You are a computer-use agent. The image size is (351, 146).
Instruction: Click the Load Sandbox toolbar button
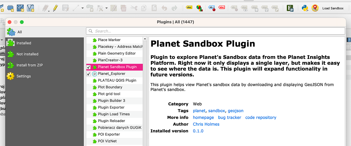[x=333, y=8]
